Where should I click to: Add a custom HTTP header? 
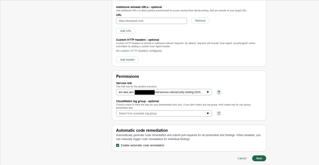(127, 60)
